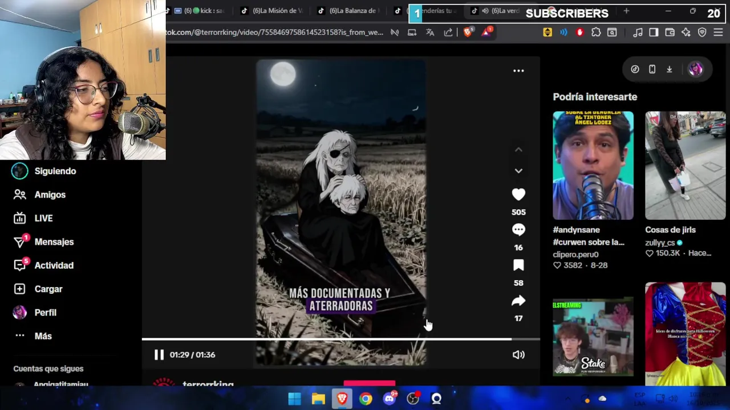Switch to the La verd tab with audio
This screenshot has width=730, height=410.
pyautogui.click(x=499, y=11)
